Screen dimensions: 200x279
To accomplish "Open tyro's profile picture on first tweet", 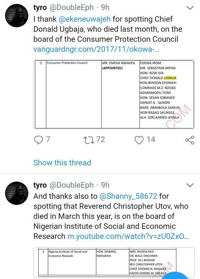I will pos(17,15).
